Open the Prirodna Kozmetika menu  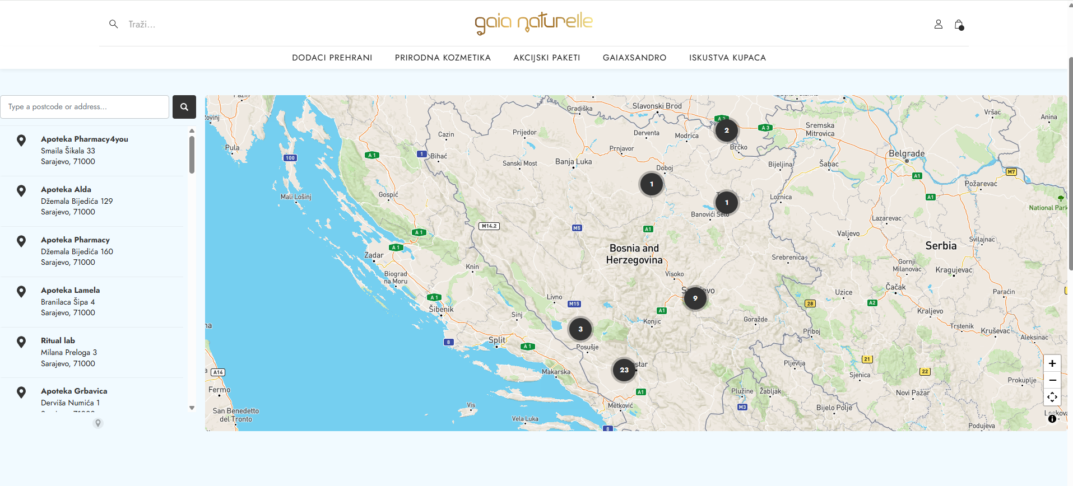point(443,58)
